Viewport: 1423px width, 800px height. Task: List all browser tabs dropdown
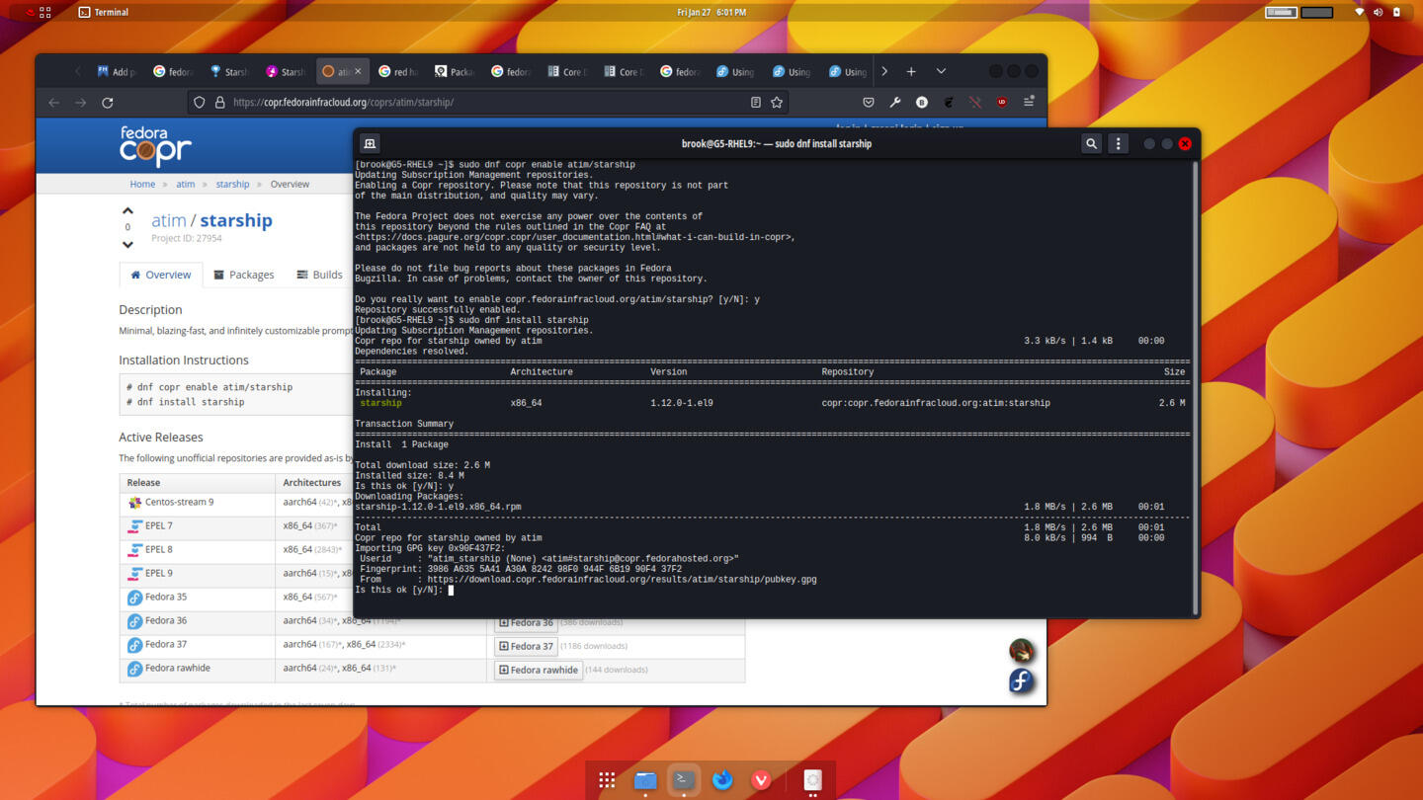[x=941, y=71]
